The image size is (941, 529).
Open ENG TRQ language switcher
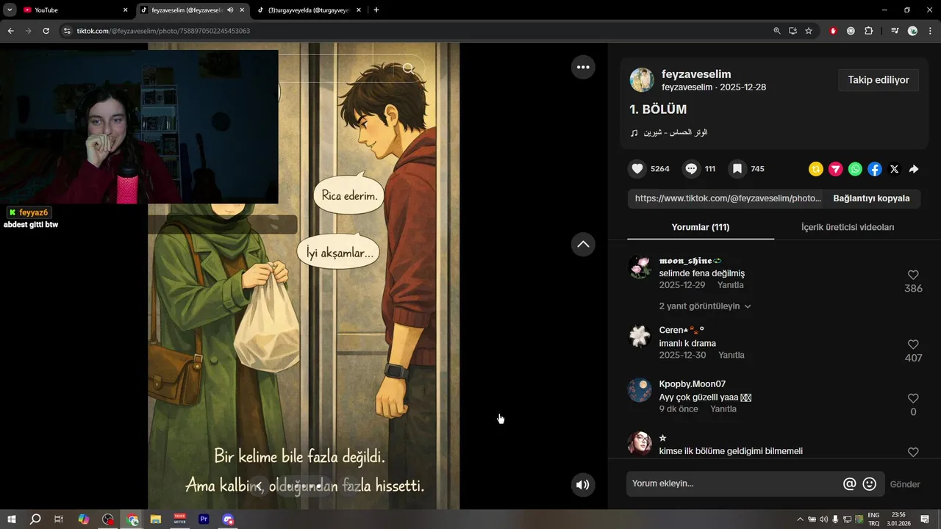873,519
